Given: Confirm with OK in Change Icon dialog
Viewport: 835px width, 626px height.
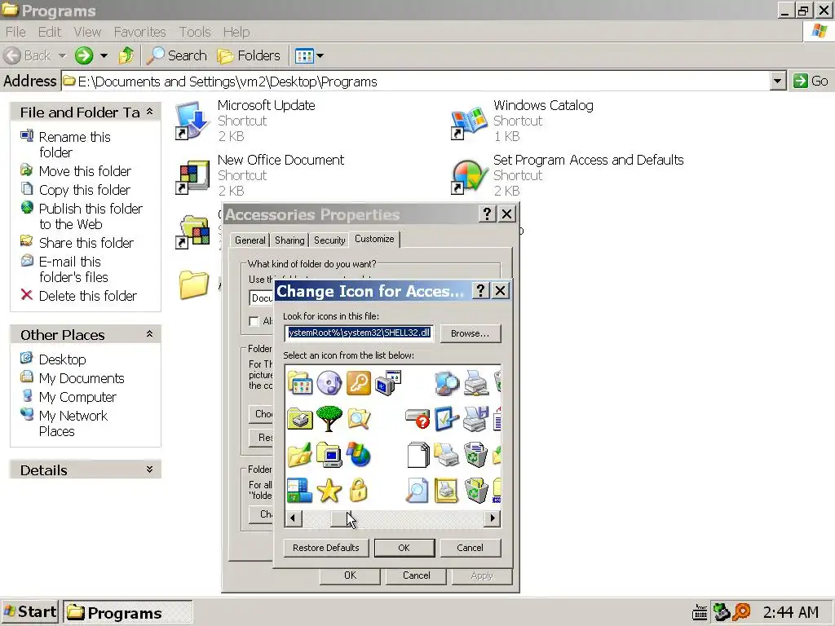Looking at the screenshot, I should point(404,548).
